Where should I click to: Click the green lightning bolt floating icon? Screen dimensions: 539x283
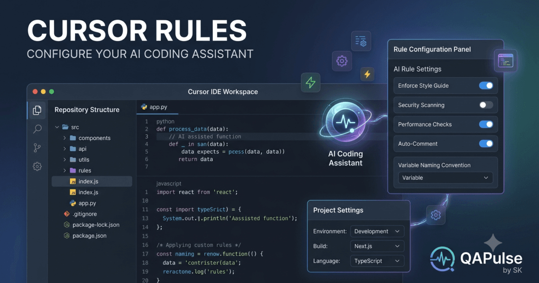point(310,83)
